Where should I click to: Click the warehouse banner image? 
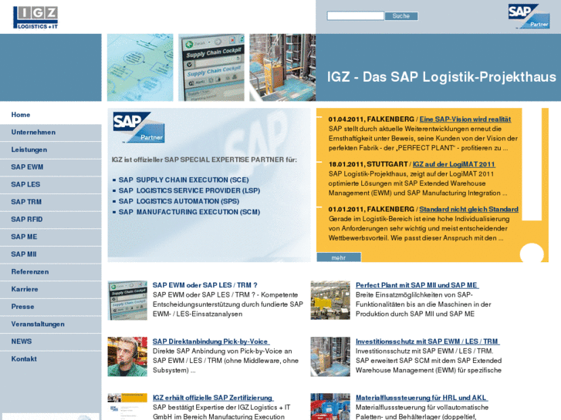282,68
